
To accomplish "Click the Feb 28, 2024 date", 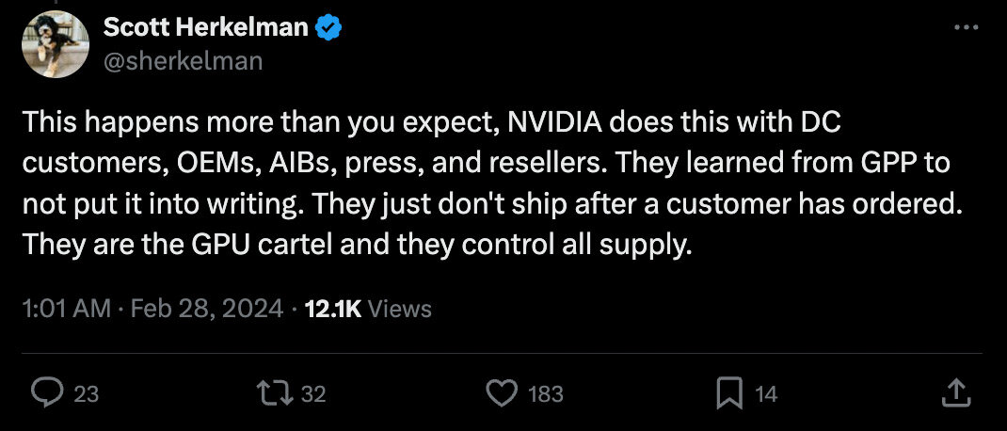I will (x=204, y=309).
